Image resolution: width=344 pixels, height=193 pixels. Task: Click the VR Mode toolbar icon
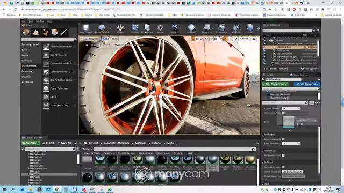[236, 27]
